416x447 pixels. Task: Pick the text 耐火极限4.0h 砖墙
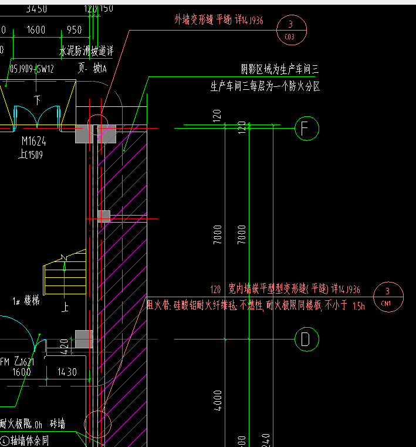click(x=32, y=424)
